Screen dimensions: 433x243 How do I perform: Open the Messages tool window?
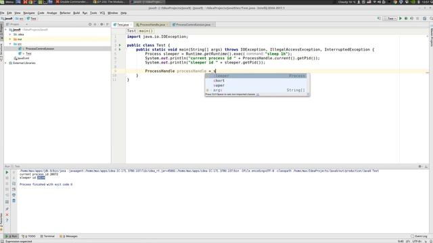coord(69,236)
